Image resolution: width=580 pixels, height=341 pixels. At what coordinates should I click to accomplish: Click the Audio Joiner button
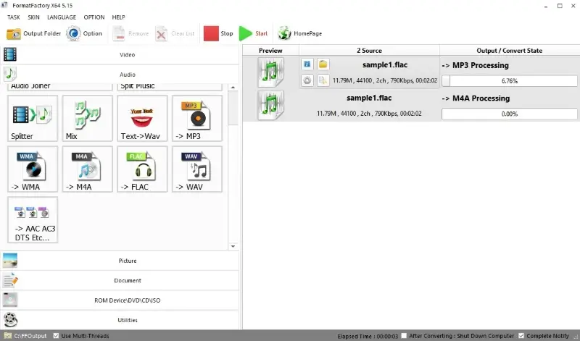(x=60, y=86)
